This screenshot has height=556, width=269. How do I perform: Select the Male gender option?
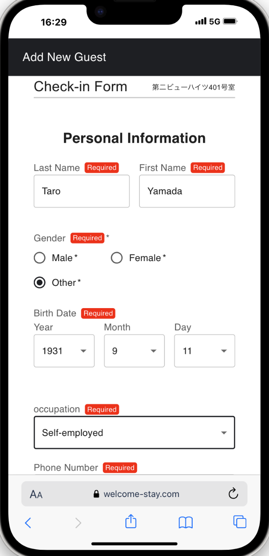coord(40,258)
